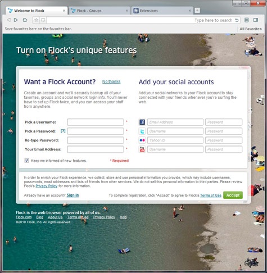Click the YouTube Username field
This screenshot has width=267, height=273.
175,149
